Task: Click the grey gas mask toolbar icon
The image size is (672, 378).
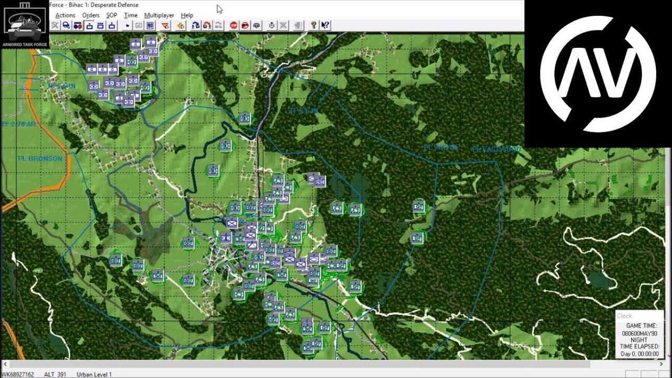Action: (x=257, y=25)
